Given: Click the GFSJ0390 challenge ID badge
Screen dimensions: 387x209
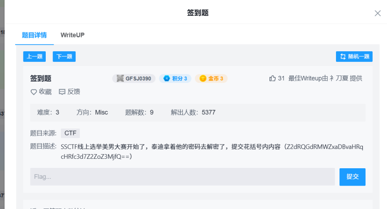Looking at the screenshot, I should 134,78.
